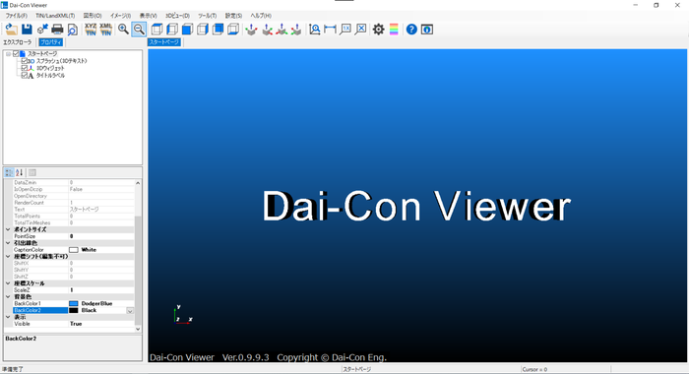Open print preview with the page magnifier icon

click(73, 30)
